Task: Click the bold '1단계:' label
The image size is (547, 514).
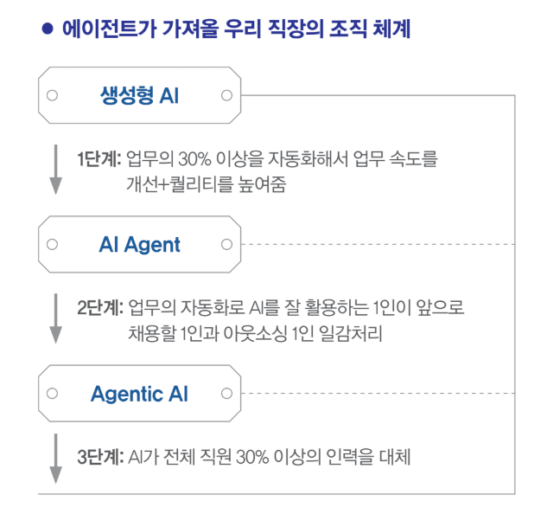Action: (x=99, y=160)
